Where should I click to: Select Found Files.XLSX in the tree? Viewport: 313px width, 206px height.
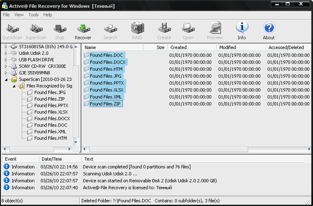tap(51, 112)
